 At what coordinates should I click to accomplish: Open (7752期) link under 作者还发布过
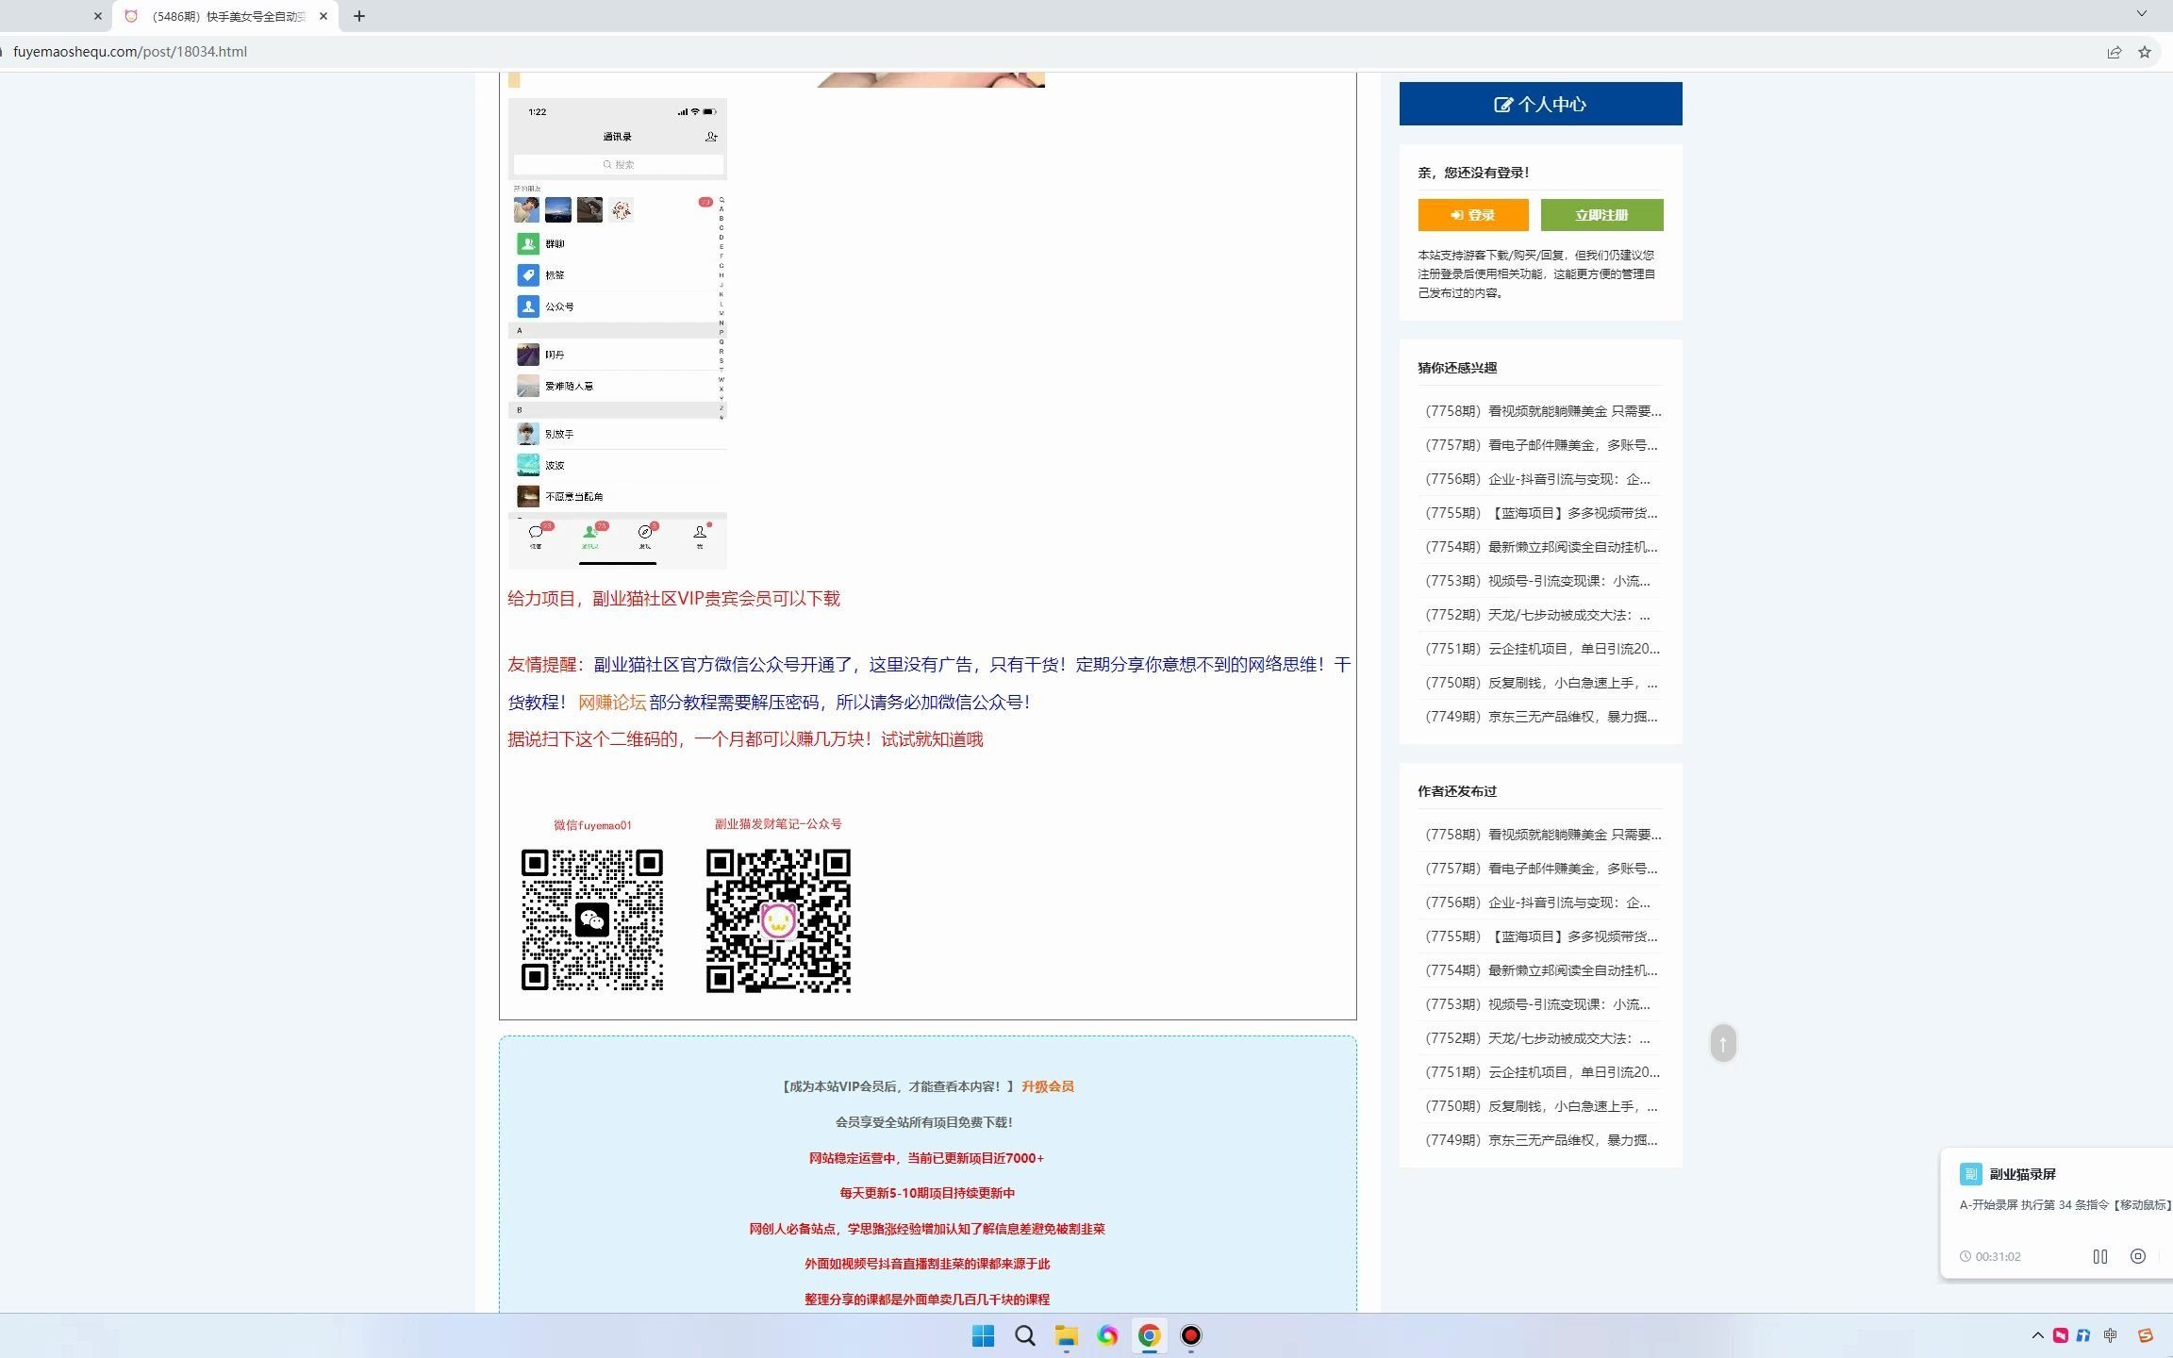click(1537, 1038)
